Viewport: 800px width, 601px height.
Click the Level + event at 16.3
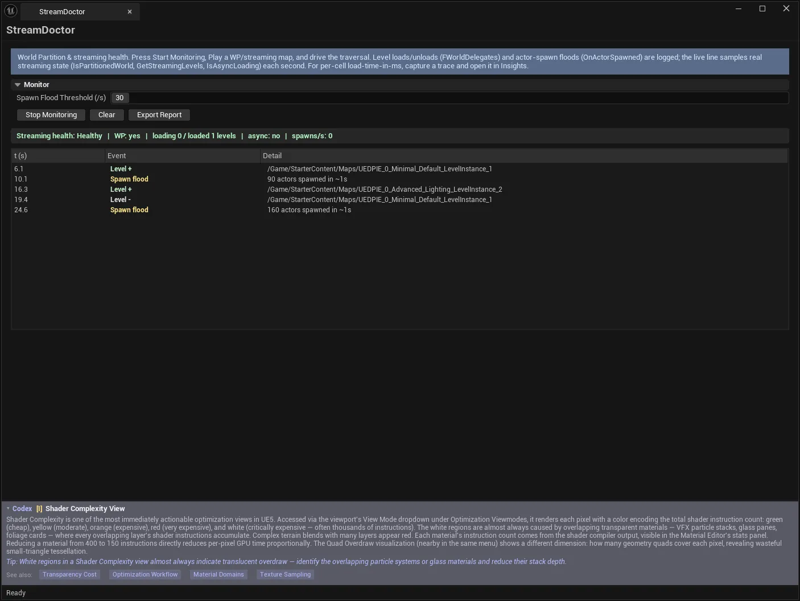(121, 190)
